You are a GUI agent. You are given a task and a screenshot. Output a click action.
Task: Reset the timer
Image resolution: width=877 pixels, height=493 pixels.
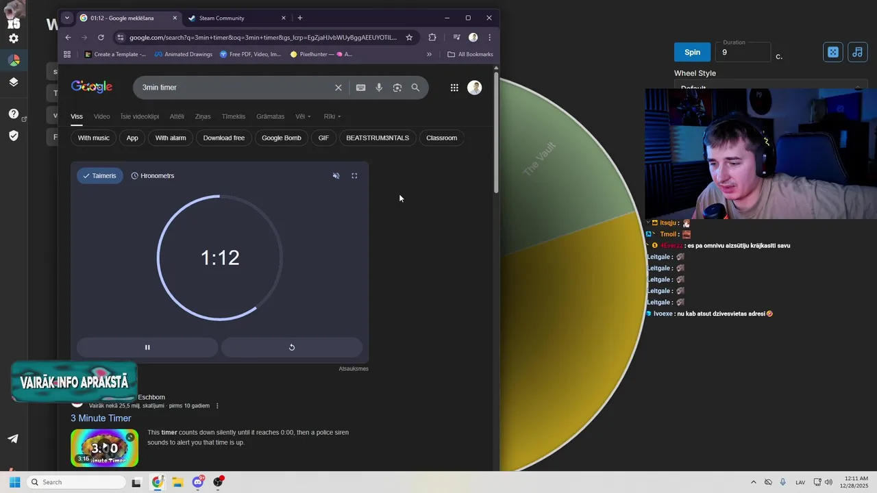292,347
